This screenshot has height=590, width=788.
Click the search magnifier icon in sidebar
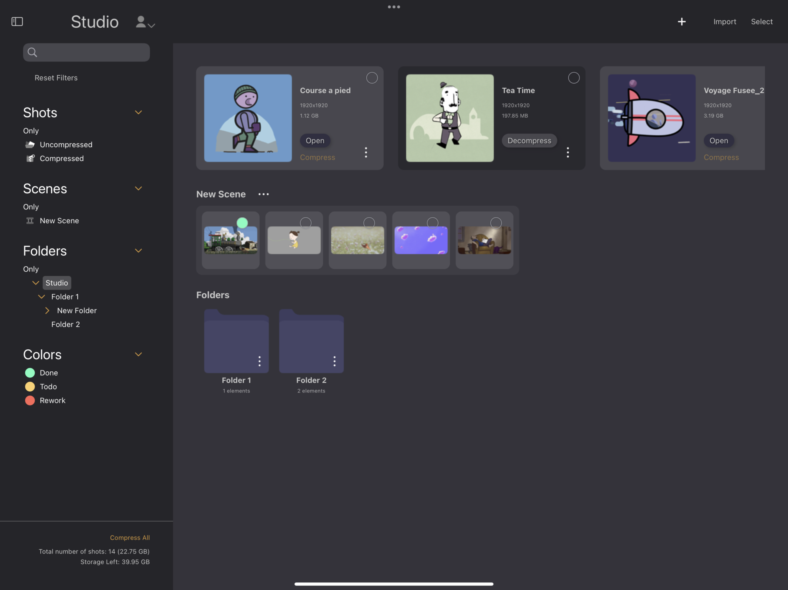32,52
